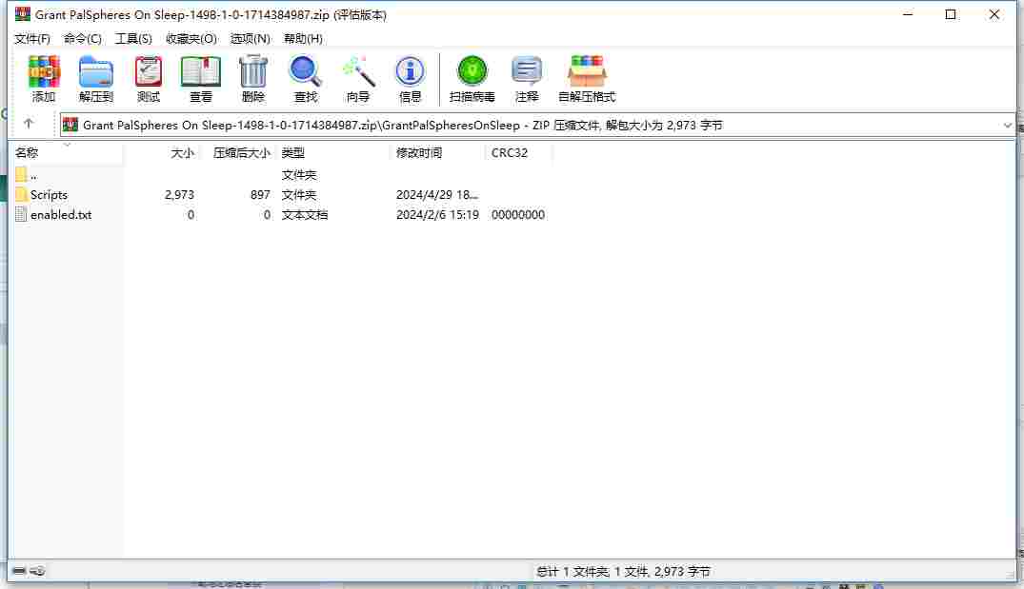Viewport: 1024px width, 589px height.
Task: Click the 897 packed size value
Action: pyautogui.click(x=260, y=195)
